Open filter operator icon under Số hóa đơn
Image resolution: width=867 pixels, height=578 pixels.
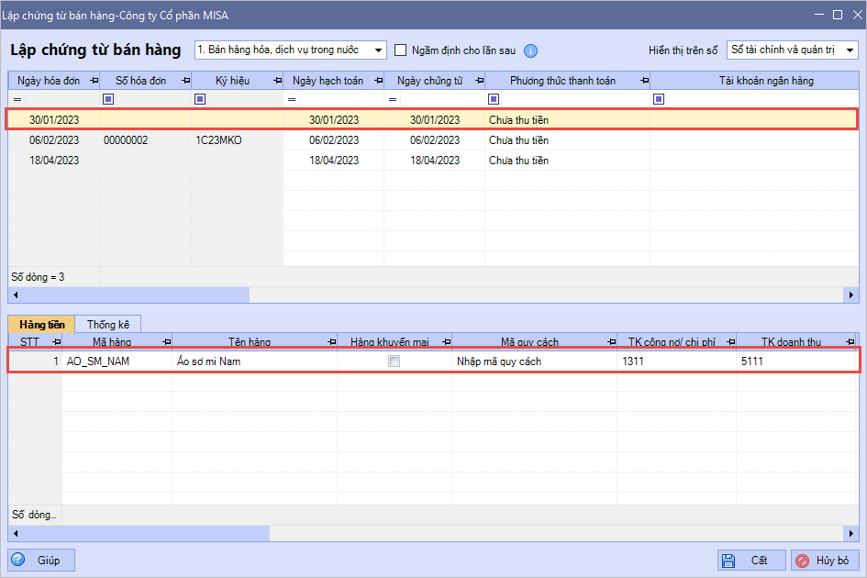(x=108, y=99)
